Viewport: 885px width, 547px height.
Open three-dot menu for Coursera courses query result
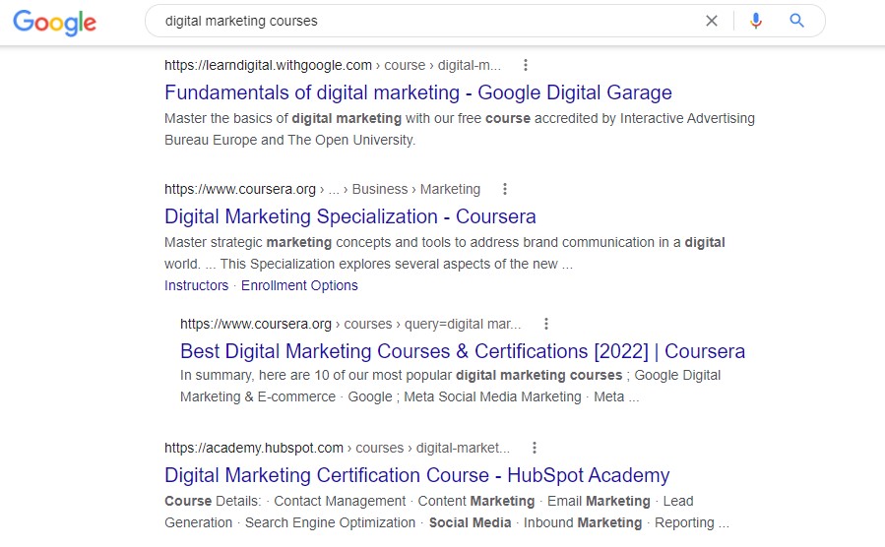[x=545, y=324]
